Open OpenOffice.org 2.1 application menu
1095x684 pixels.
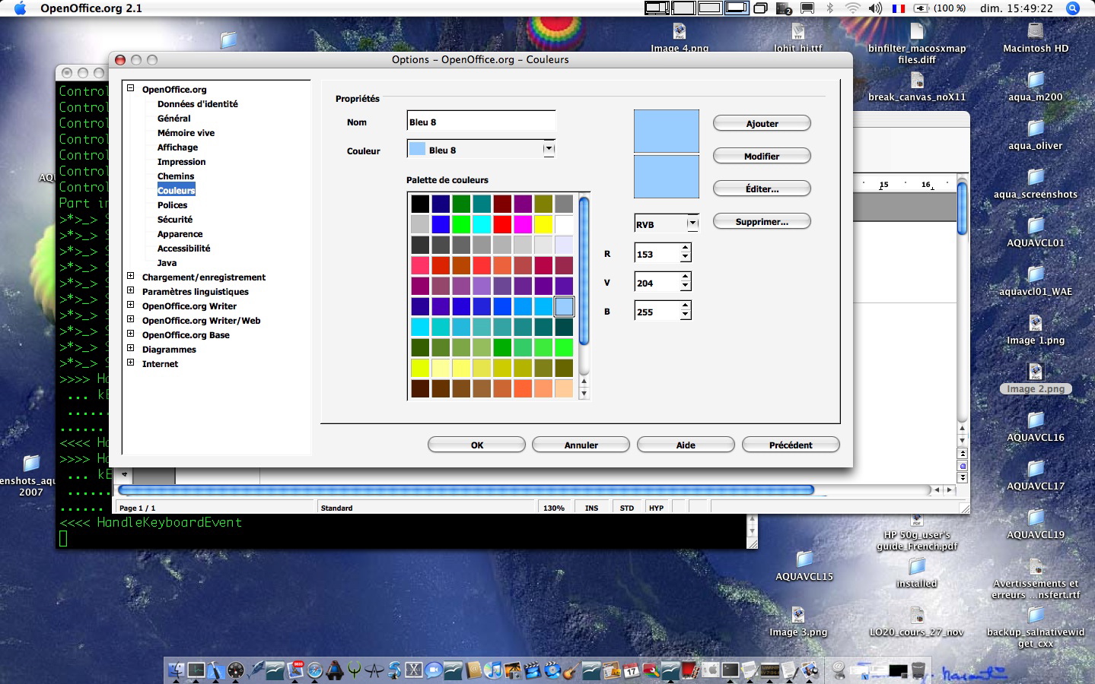click(x=91, y=8)
